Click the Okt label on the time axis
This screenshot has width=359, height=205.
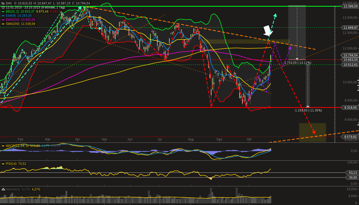(x=249, y=139)
